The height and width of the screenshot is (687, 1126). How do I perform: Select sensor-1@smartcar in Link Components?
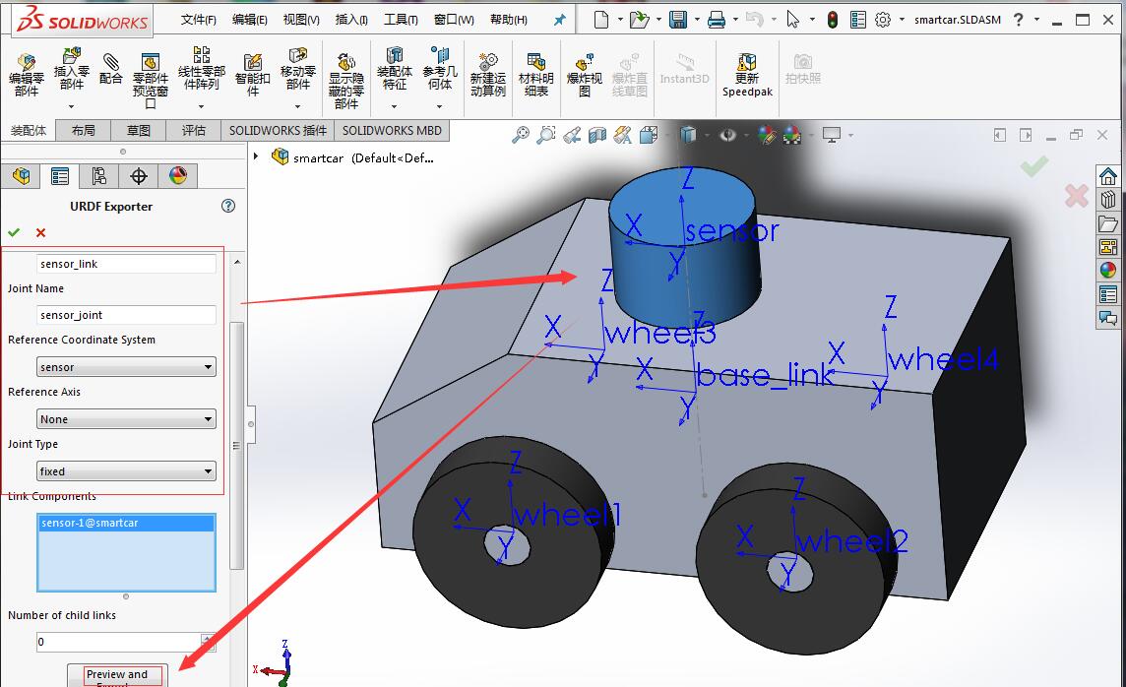point(126,523)
